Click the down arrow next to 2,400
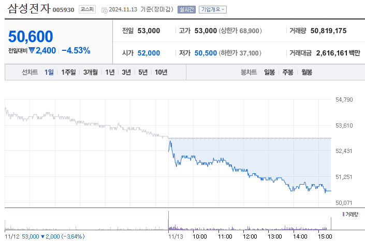365x251 pixels. (32, 50)
